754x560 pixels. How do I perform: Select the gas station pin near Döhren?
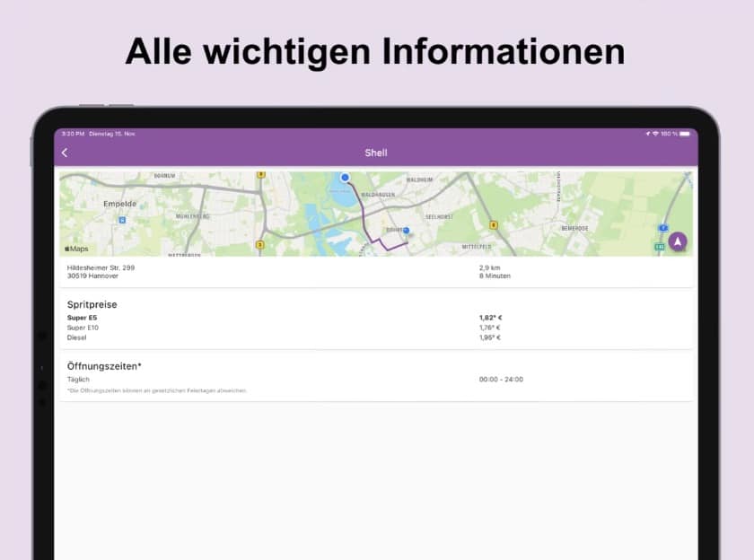click(407, 231)
